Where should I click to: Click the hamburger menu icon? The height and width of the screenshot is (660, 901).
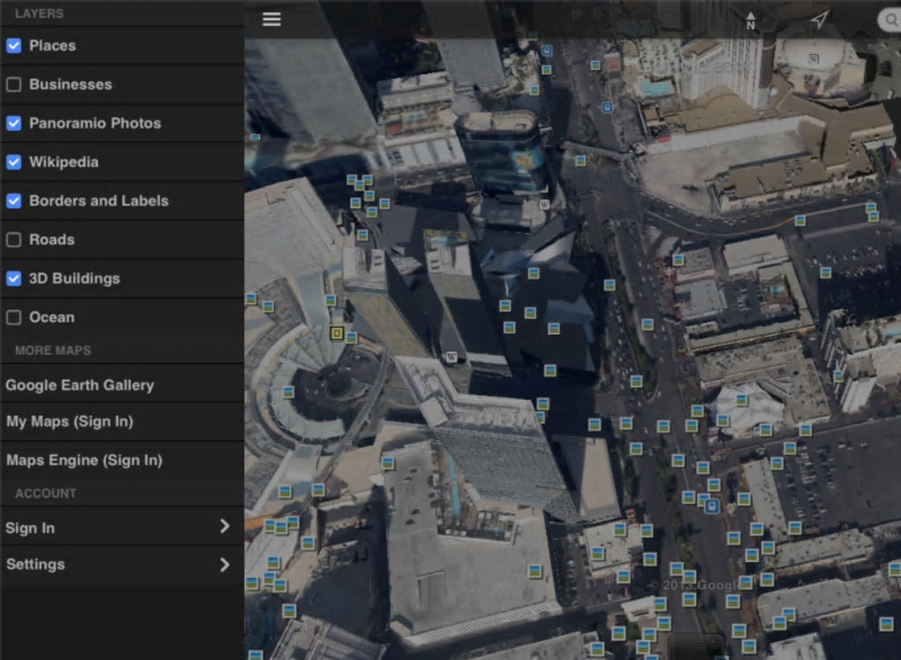(x=271, y=19)
